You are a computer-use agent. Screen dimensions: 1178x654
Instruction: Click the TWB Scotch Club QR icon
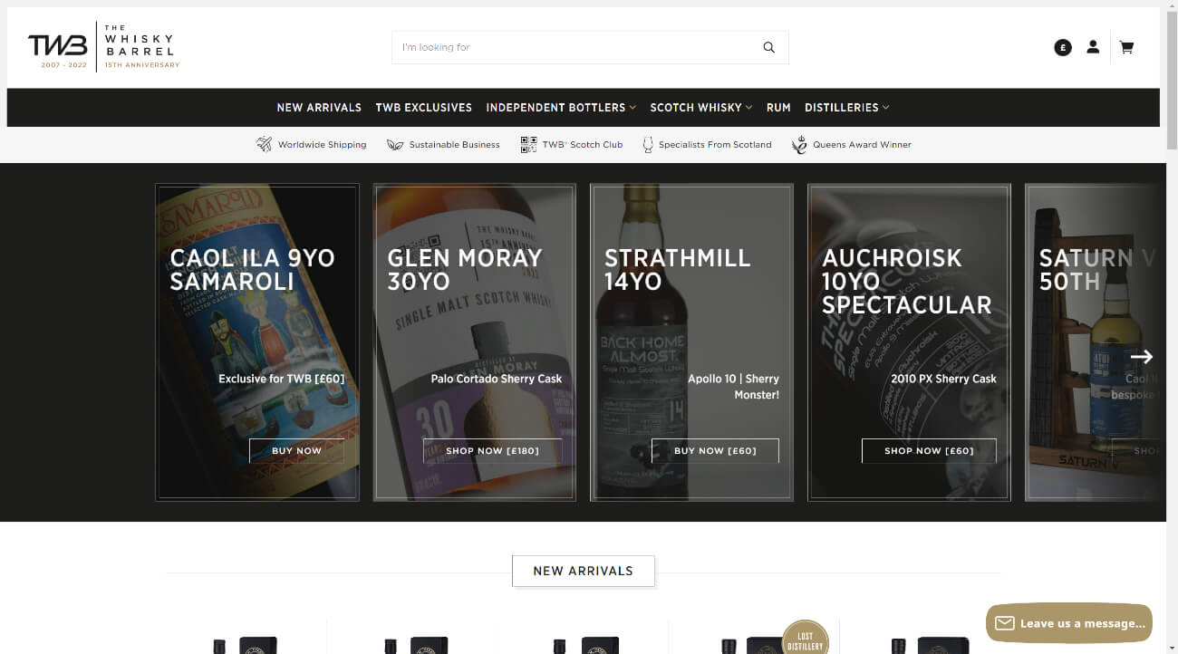tap(528, 144)
